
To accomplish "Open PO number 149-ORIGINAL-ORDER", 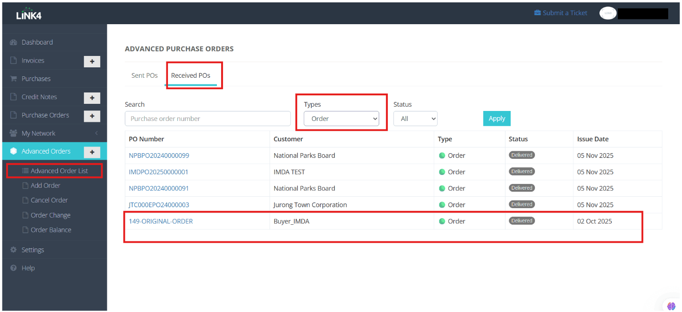I will [x=160, y=221].
